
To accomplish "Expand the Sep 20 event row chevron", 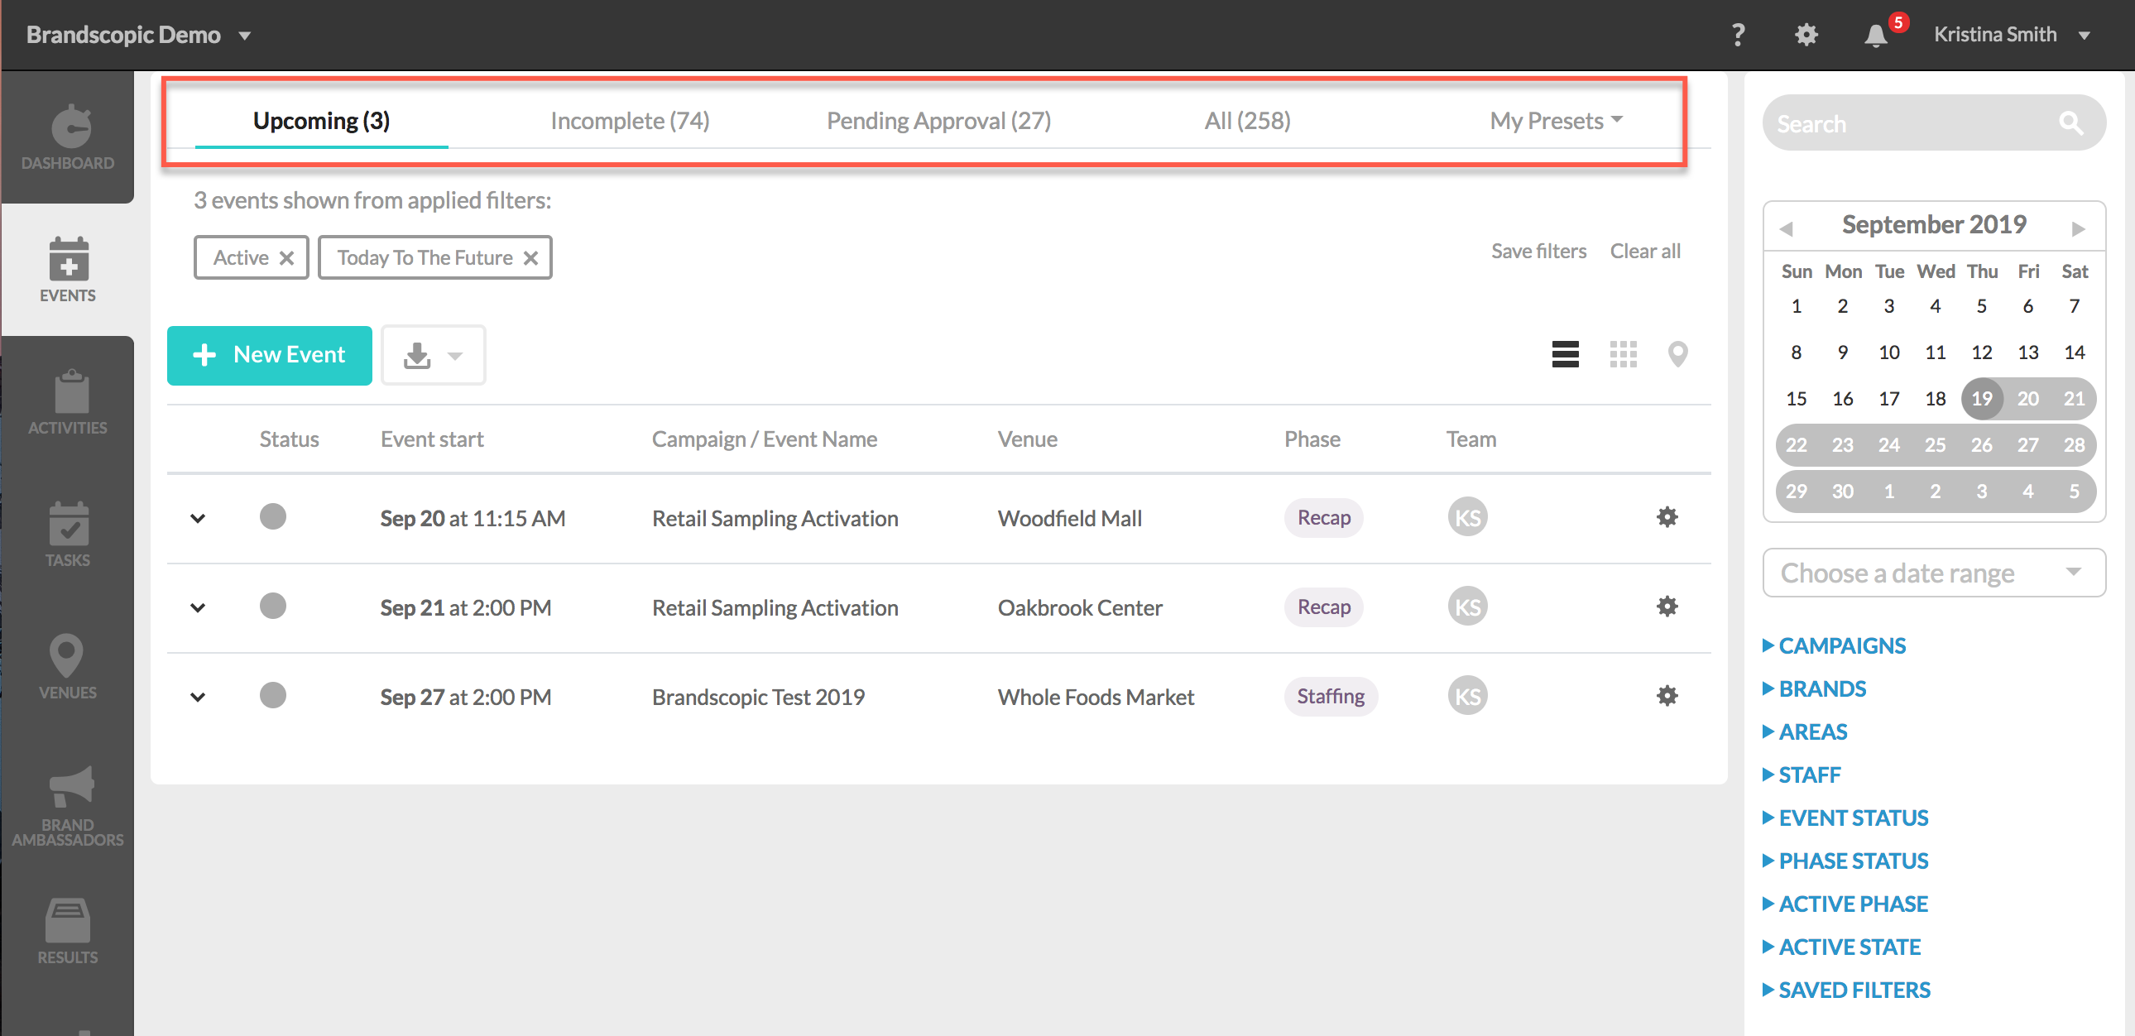I will click(x=197, y=518).
